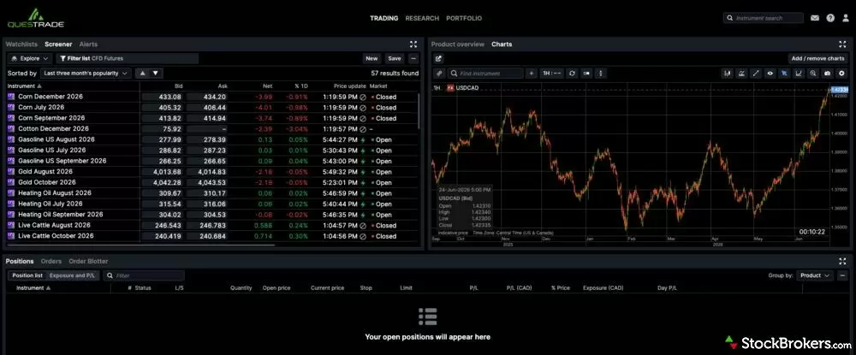The width and height of the screenshot is (856, 355).
Task: Click the chart toolbar three-dot menu
Action: point(600,73)
